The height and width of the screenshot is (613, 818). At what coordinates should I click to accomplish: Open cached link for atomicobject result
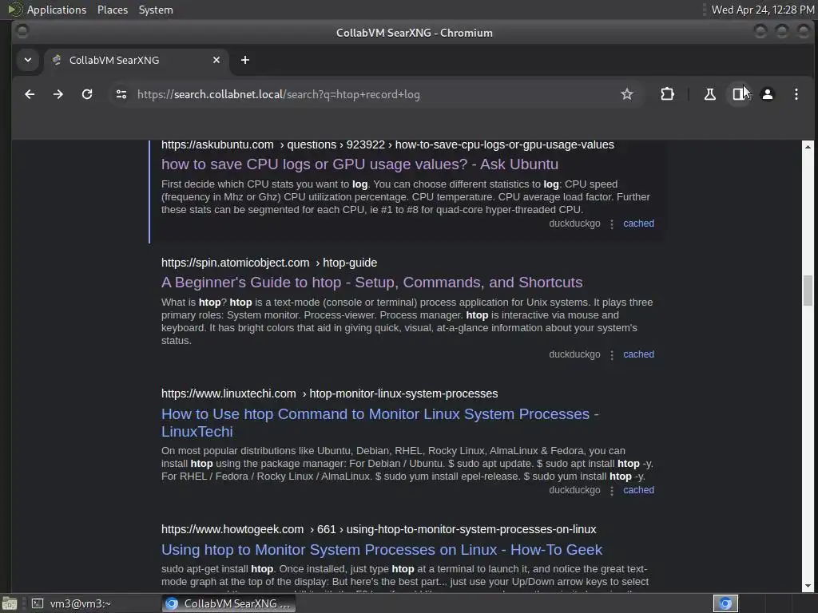click(x=638, y=354)
